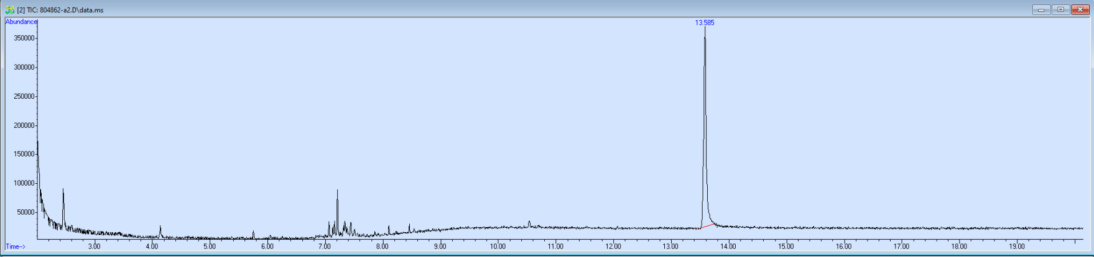Screen dimensions: 1094x257
Task: Click the 15.00 time axis tick label
Action: coord(786,246)
